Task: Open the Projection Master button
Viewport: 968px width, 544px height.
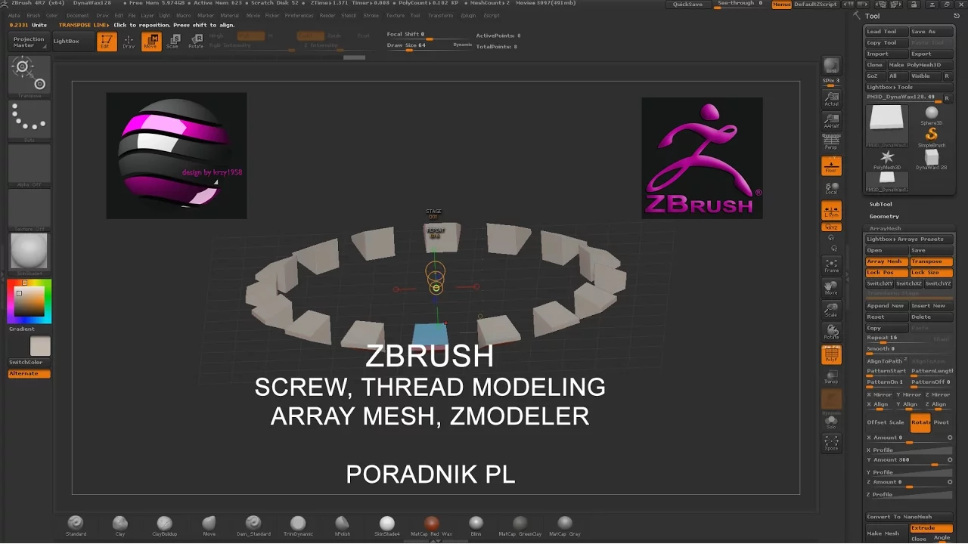Action: [29, 42]
